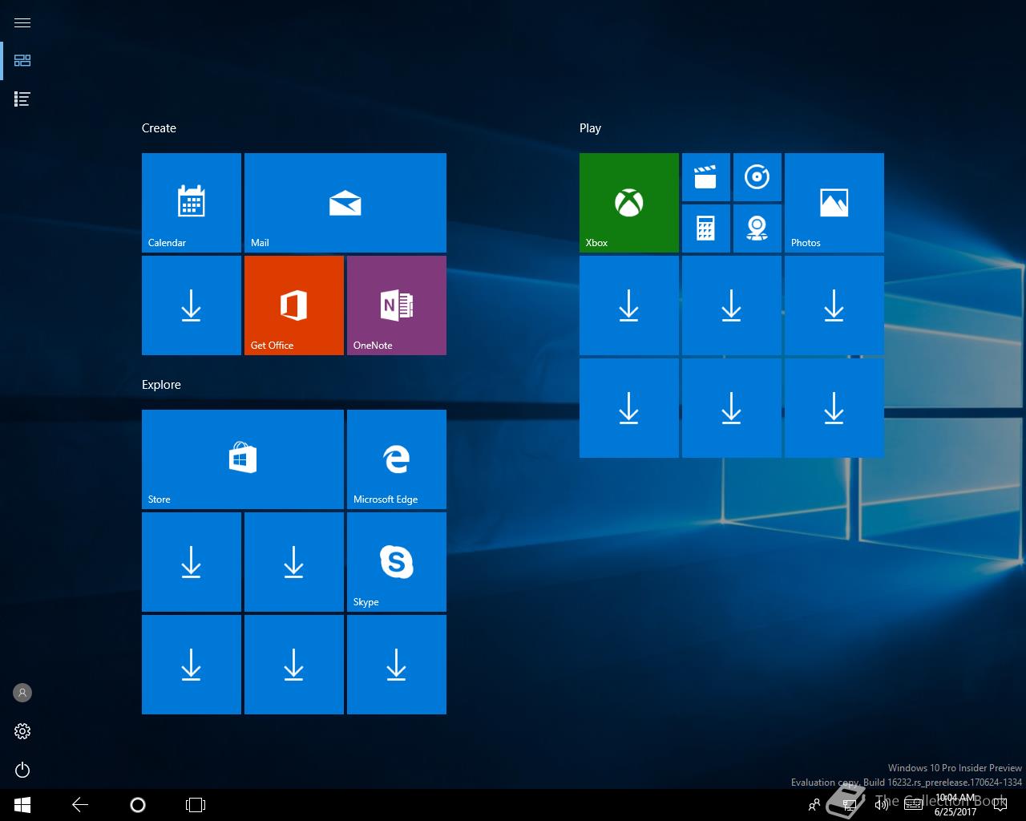This screenshot has width=1026, height=821.
Task: Click the download tile directly left of Skype
Action: [x=294, y=562]
